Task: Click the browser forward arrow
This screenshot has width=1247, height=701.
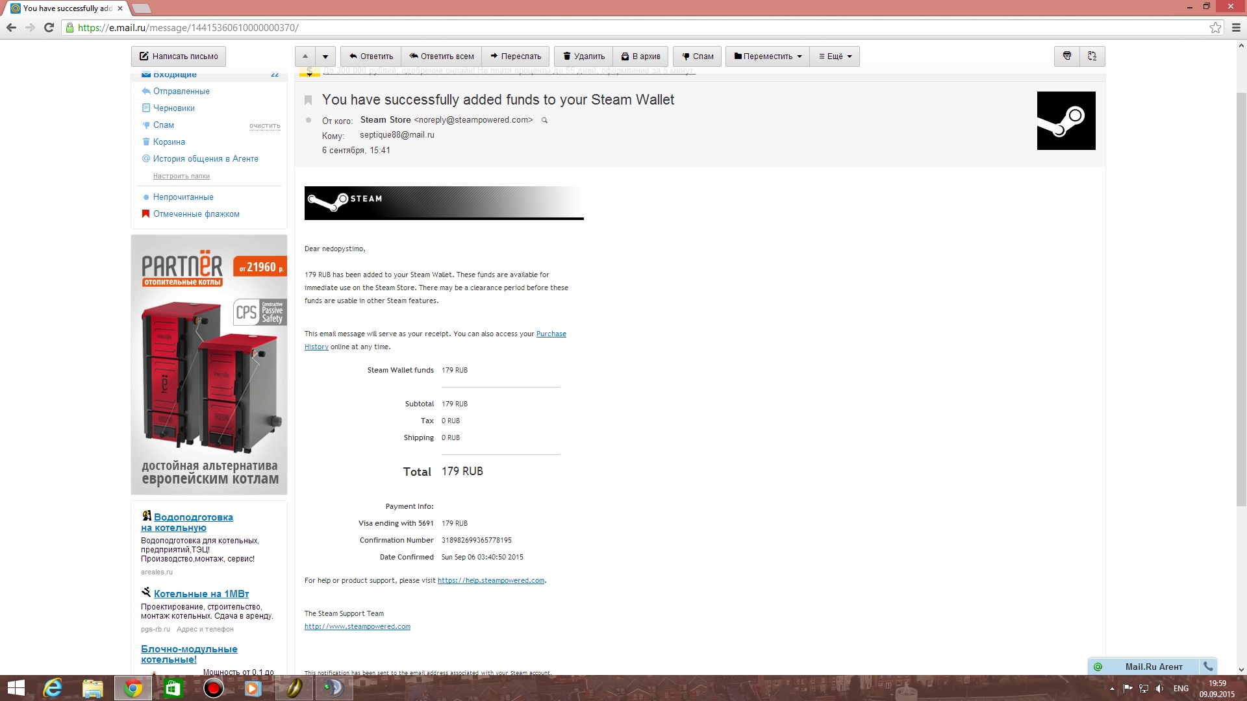Action: (30, 27)
